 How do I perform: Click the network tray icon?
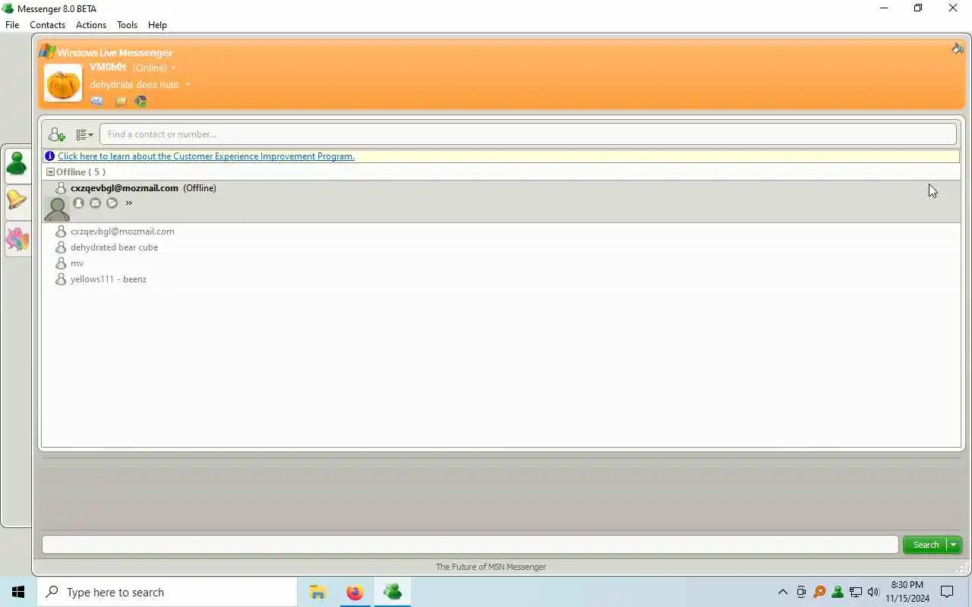[856, 593]
